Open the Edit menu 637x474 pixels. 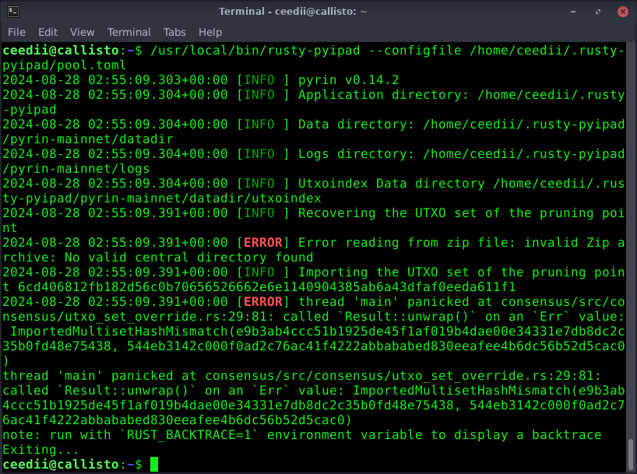[48, 32]
